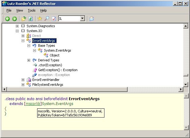This screenshot has width=190, height=138.
Task: Select the System.Diagnostics tree row
Action: (x=41, y=26)
